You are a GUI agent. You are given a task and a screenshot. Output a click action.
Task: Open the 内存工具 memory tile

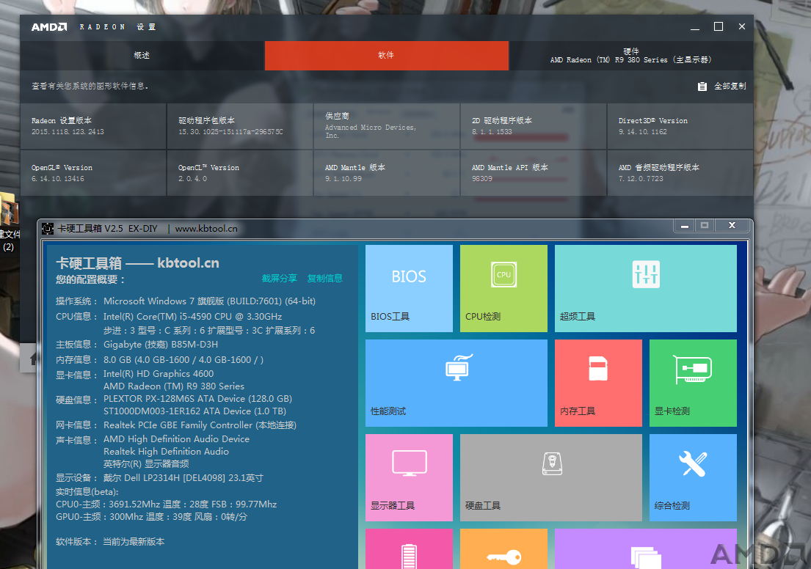[598, 383]
